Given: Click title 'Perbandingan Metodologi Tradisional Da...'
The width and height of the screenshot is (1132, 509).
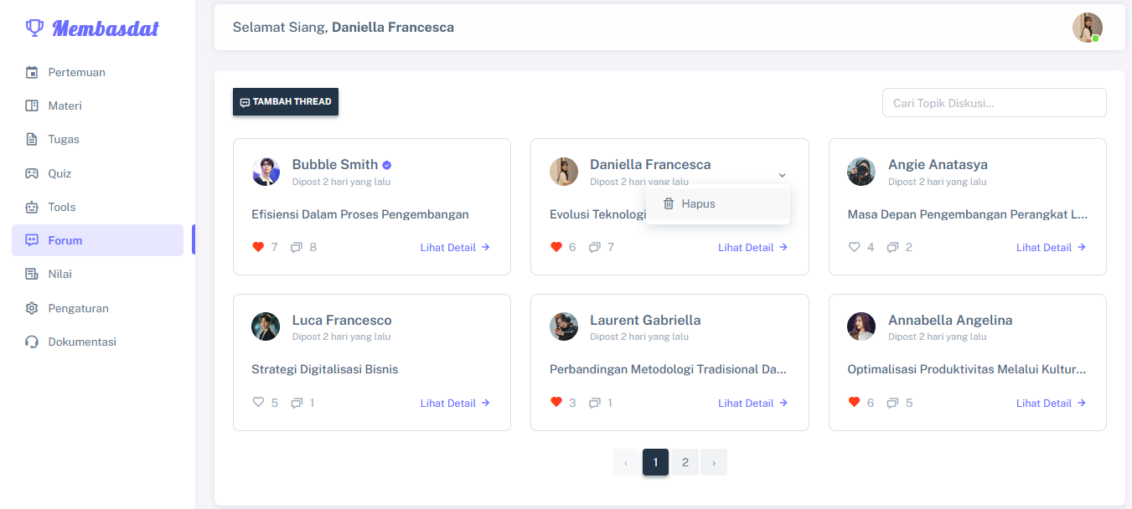Looking at the screenshot, I should (669, 369).
